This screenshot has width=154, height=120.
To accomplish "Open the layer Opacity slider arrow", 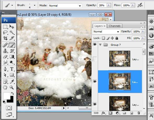I will [143, 31].
